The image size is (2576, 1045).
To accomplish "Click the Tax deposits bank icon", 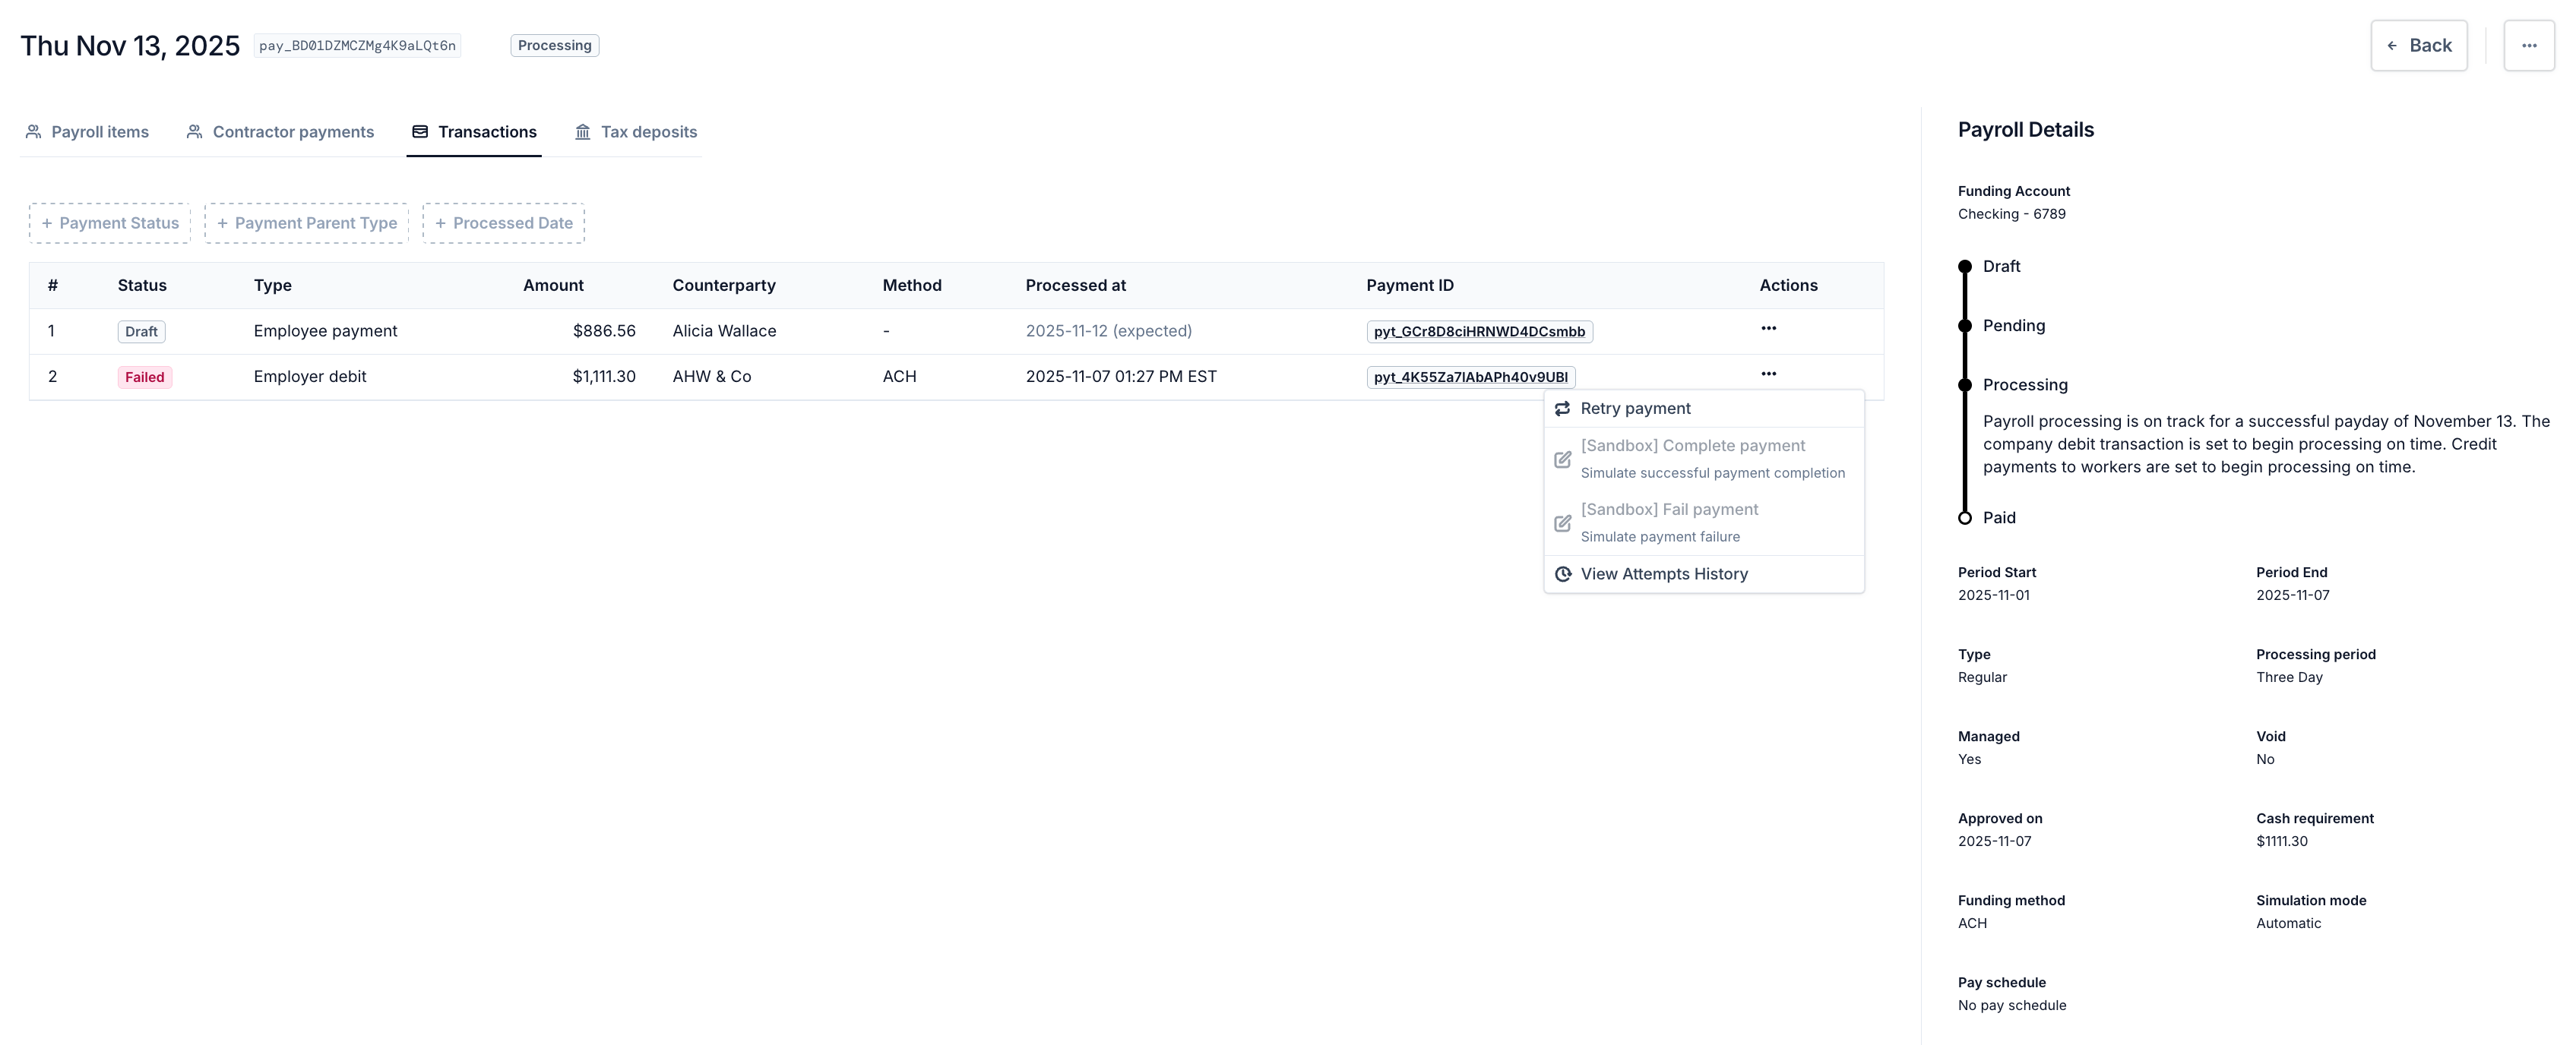I will (582, 132).
